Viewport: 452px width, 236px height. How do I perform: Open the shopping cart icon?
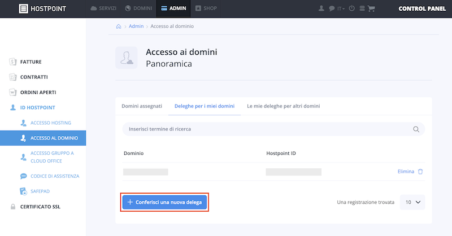(x=371, y=8)
